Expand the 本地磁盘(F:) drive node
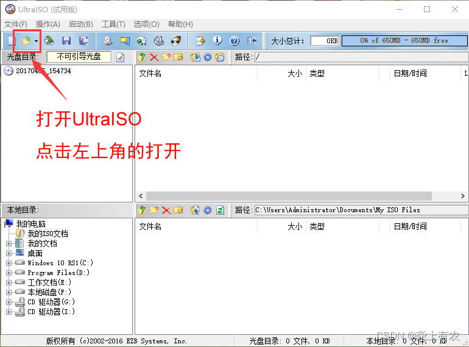 [x=9, y=292]
